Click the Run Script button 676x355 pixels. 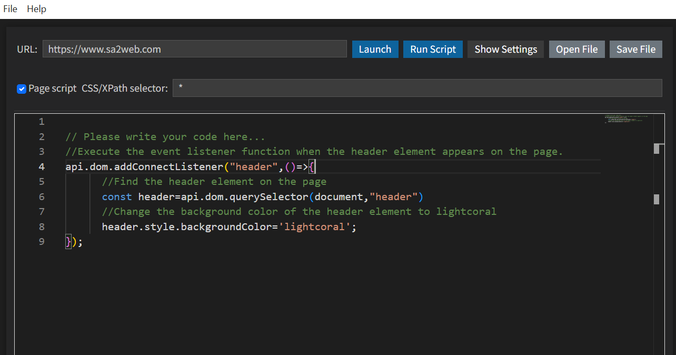[x=433, y=49]
